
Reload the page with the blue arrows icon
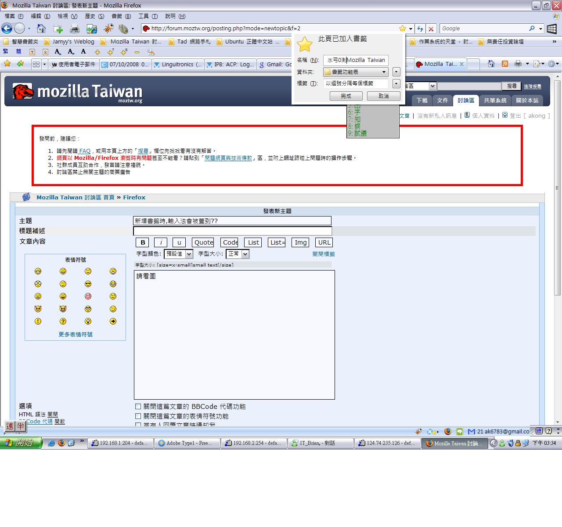(x=420, y=29)
